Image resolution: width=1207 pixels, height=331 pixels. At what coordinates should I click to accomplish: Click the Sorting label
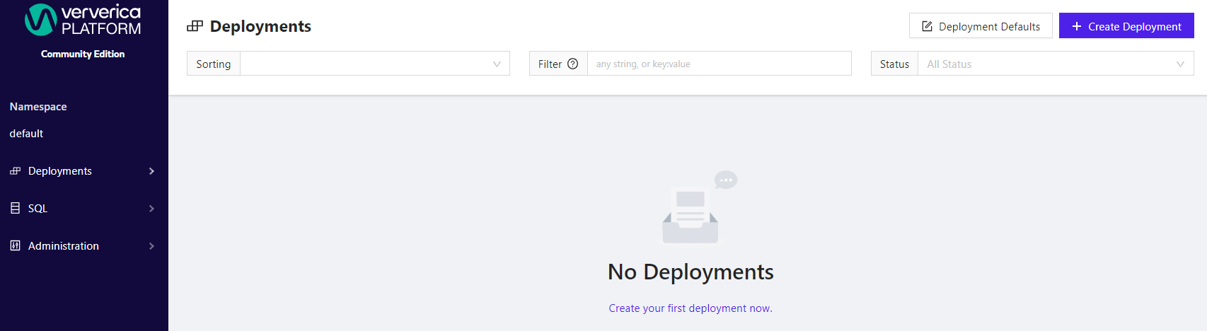(214, 64)
